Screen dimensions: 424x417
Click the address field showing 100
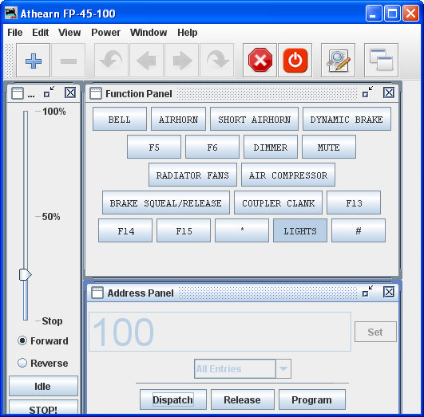[x=220, y=332]
